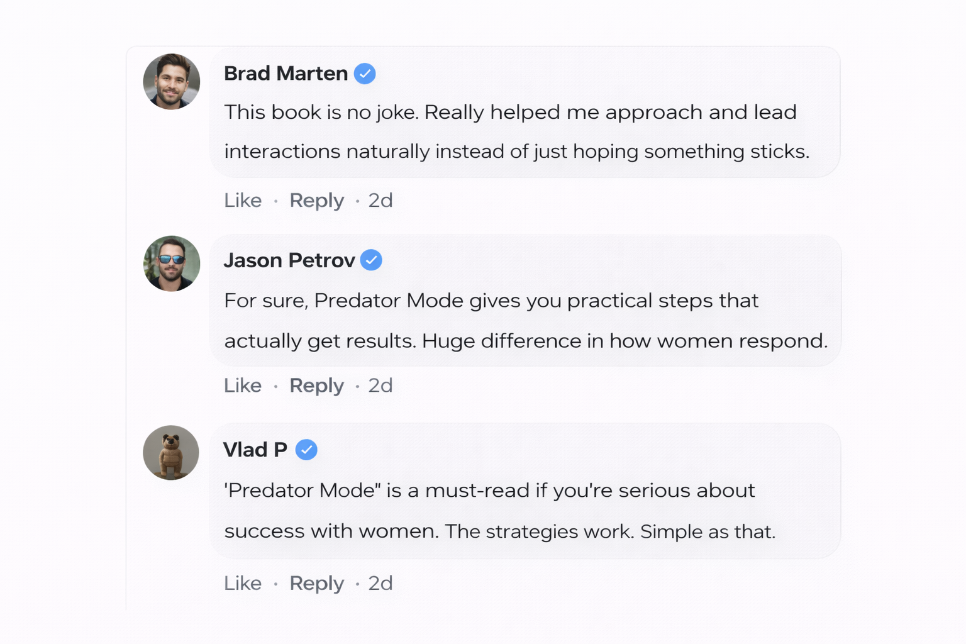Click the verified badge next to Jason Petrov
The height and width of the screenshot is (644, 966).
click(371, 260)
